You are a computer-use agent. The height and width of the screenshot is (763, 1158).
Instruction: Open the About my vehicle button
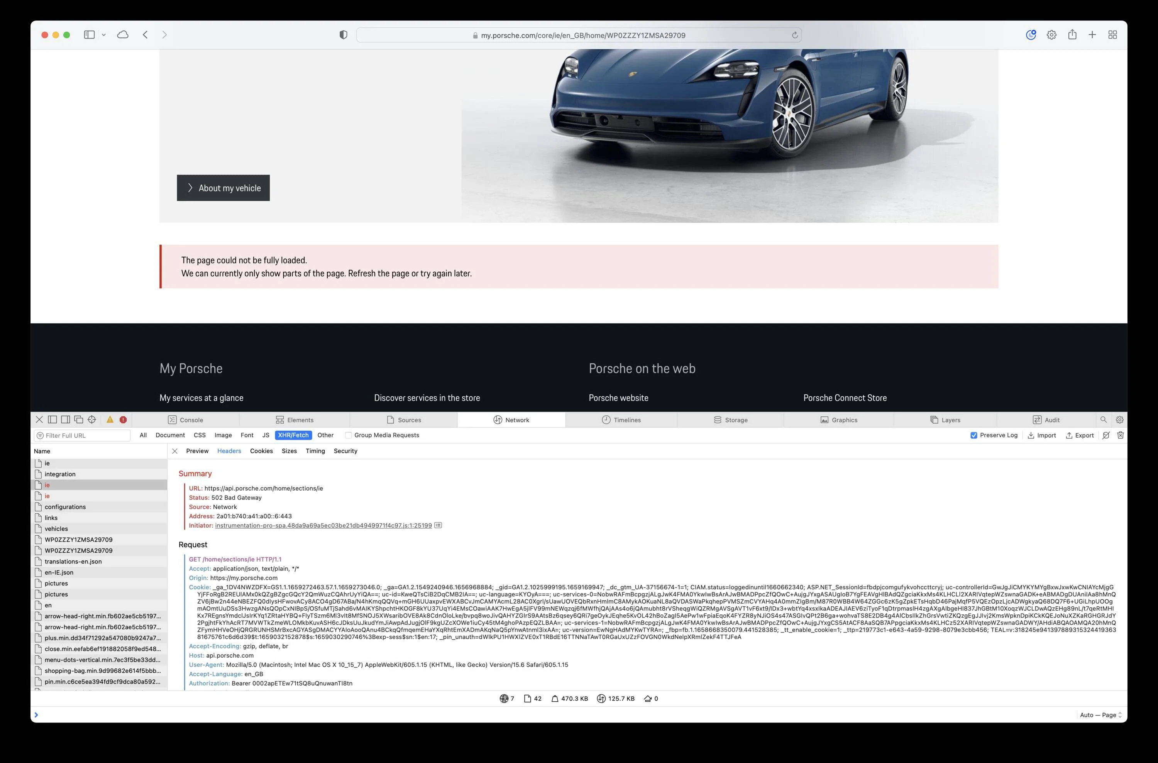223,188
